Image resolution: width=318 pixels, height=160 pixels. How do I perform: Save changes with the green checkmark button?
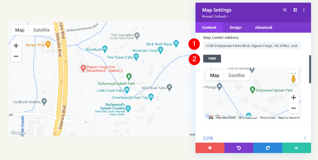pos(296,148)
